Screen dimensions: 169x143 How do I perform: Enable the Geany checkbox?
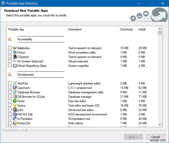click(x=10, y=106)
